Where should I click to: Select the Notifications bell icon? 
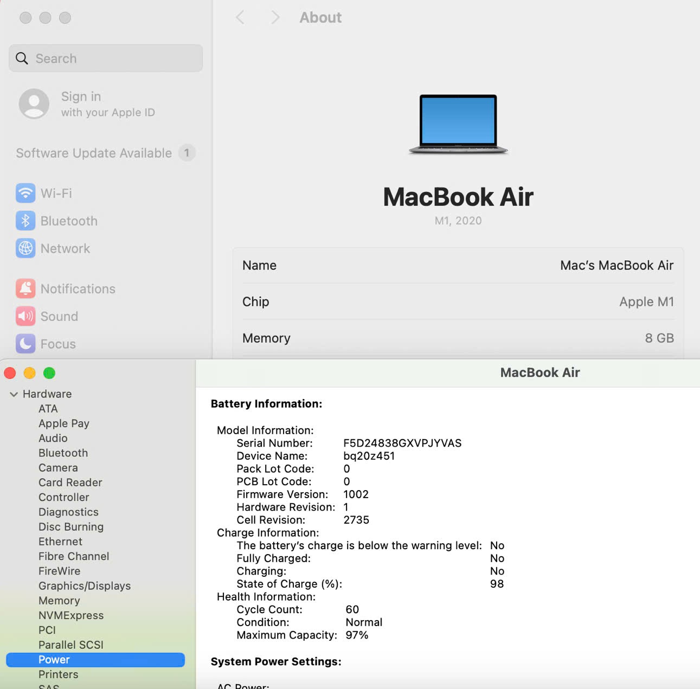click(25, 288)
